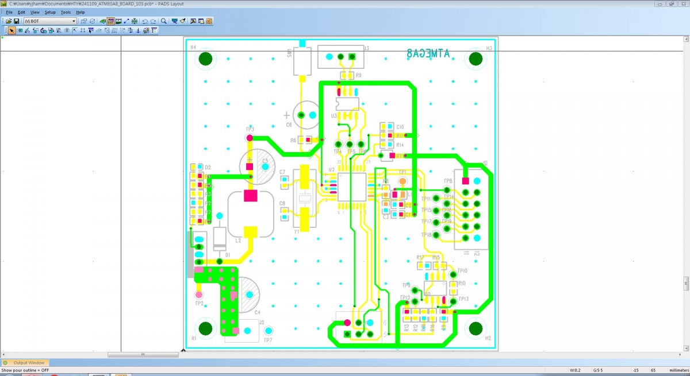This screenshot has width=690, height=376.
Task: Redraw the display with the brush icon
Action: (x=182, y=21)
